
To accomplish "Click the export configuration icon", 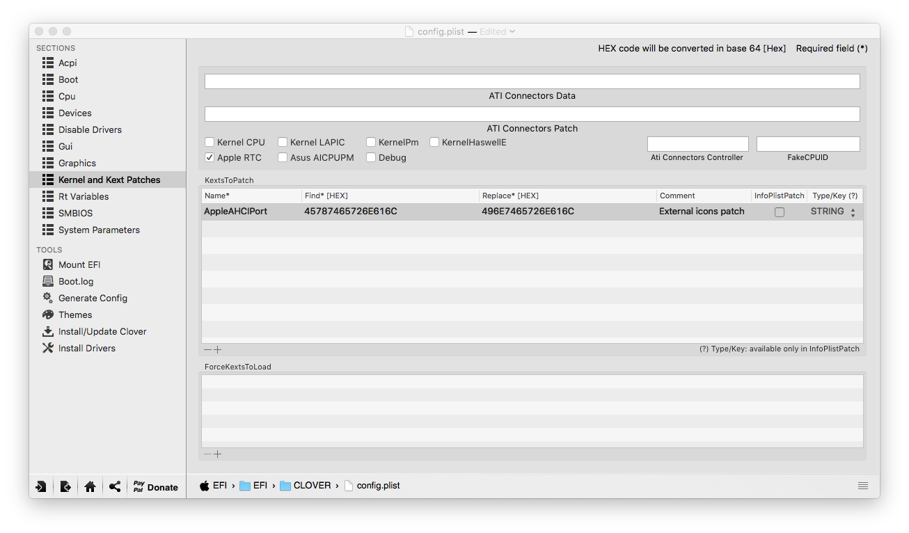I will coord(65,487).
